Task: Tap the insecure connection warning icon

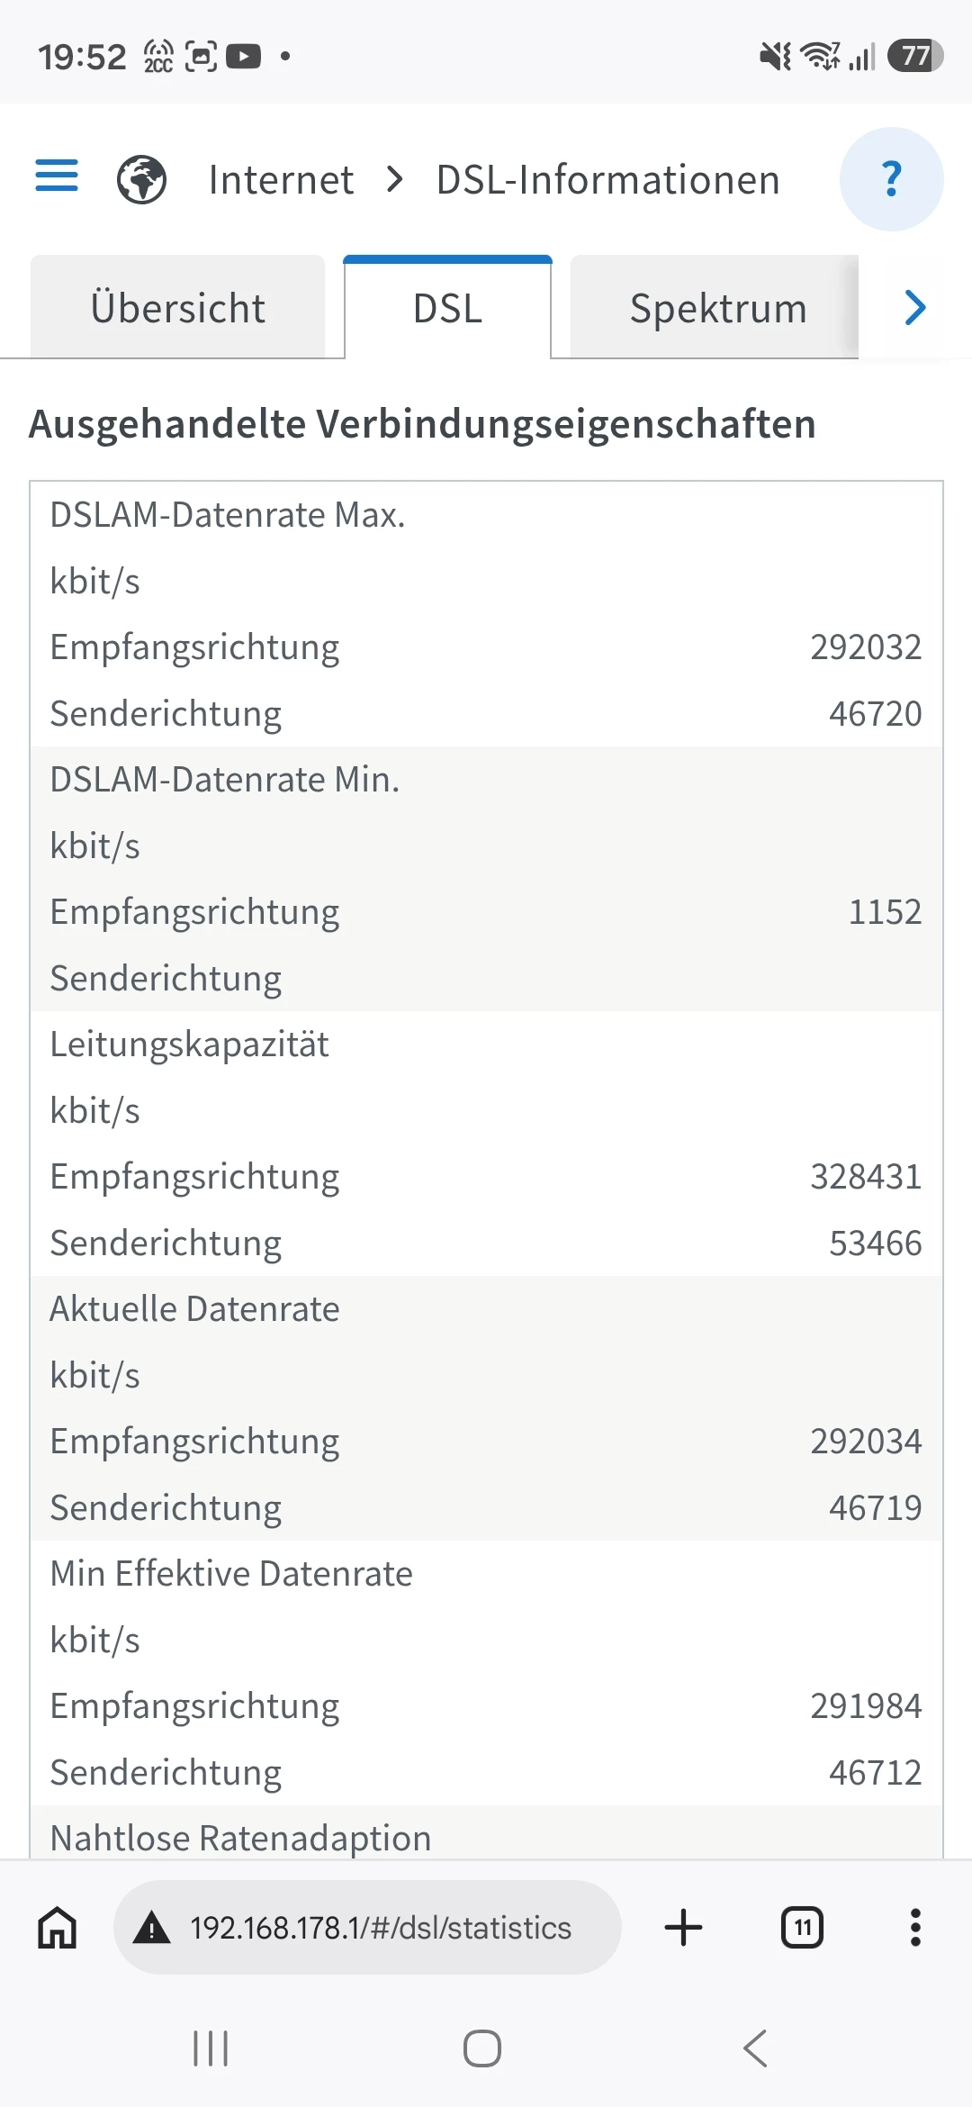Action: tap(151, 1928)
